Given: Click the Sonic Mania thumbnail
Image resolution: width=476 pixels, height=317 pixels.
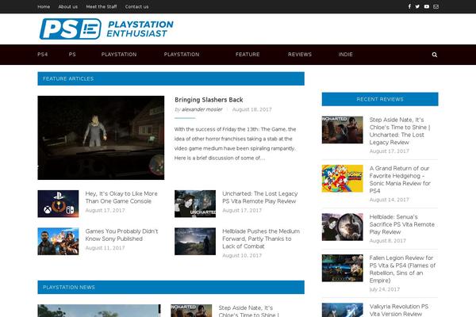Looking at the screenshot, I should tap(343, 178).
